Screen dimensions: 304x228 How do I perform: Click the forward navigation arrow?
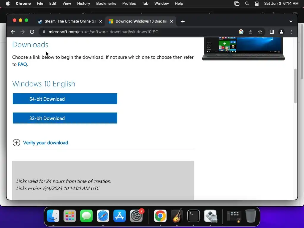point(23,32)
